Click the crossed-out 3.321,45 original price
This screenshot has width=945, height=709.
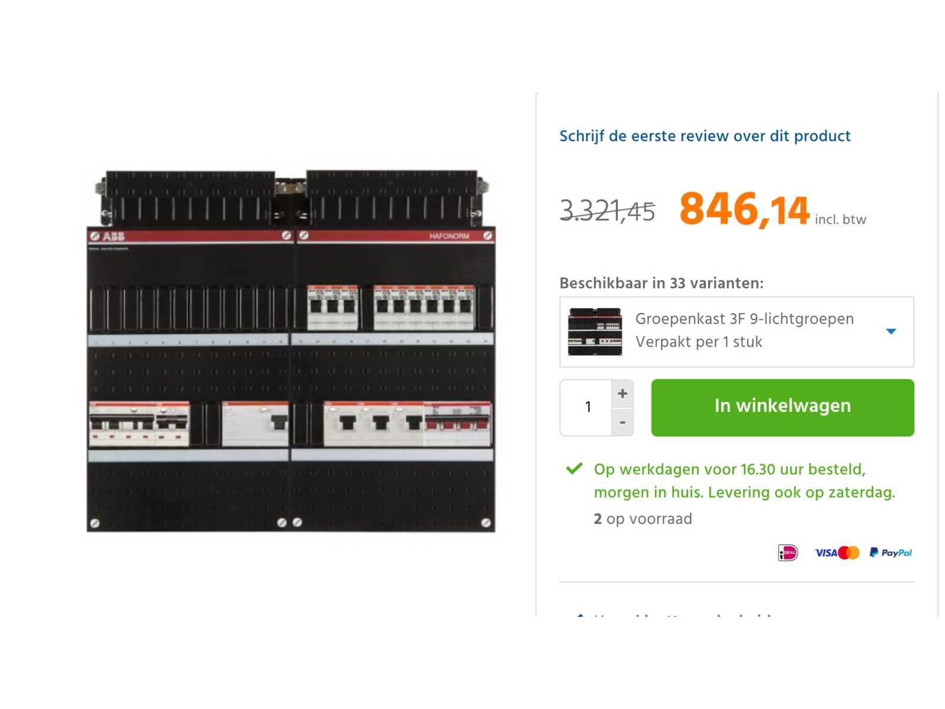(607, 211)
